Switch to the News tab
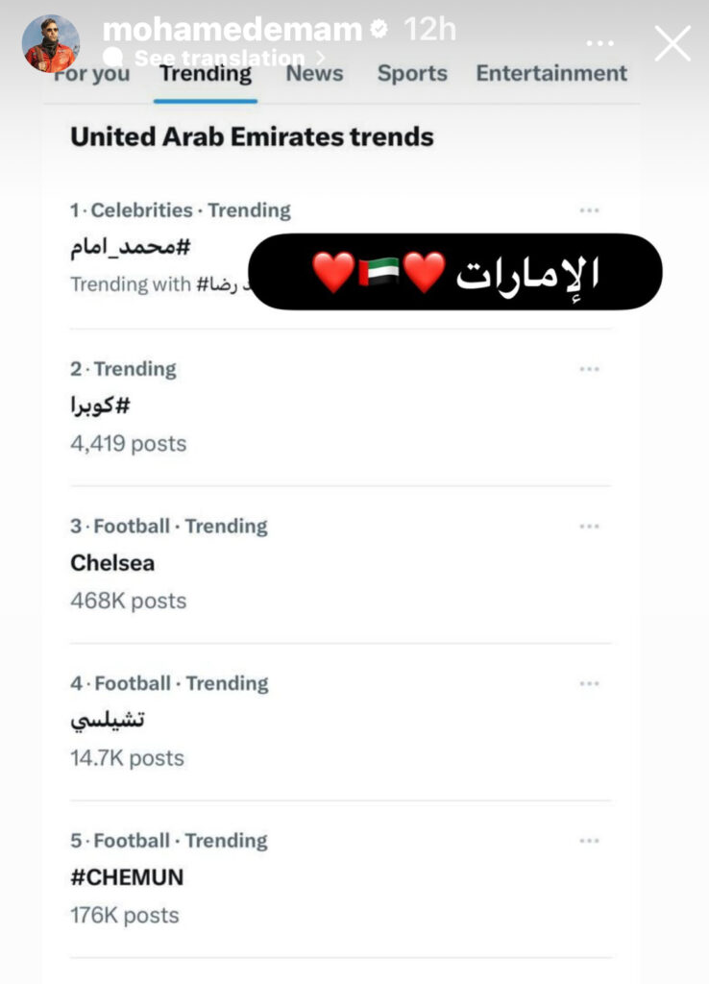The image size is (709, 984). 314,73
